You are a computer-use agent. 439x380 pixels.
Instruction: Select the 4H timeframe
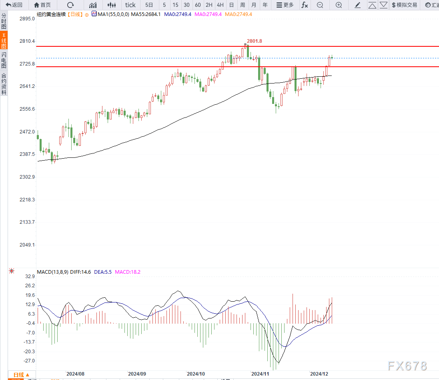click(220, 5)
